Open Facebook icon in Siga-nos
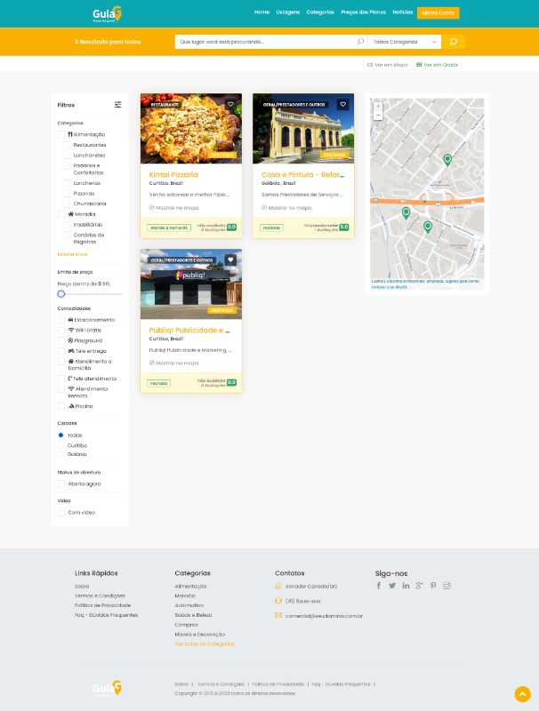This screenshot has height=711, width=539. tap(379, 586)
